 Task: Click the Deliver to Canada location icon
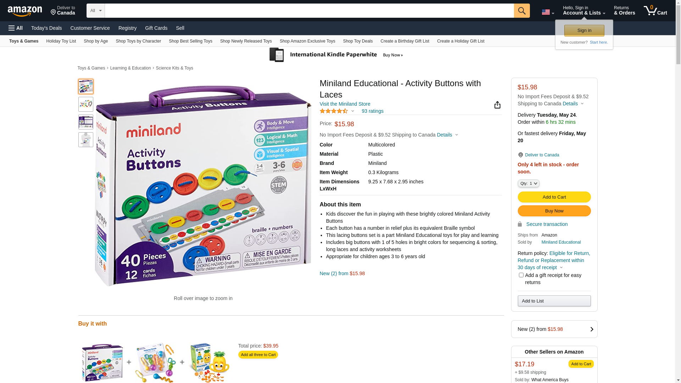click(x=520, y=155)
